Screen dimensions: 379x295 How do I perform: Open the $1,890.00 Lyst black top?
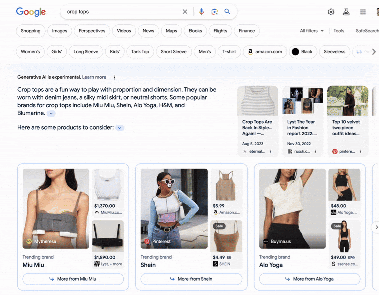pos(108,244)
